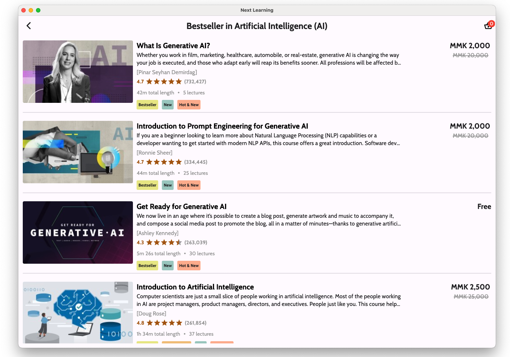
Task: Click the back arrow icon
Action: [x=29, y=26]
